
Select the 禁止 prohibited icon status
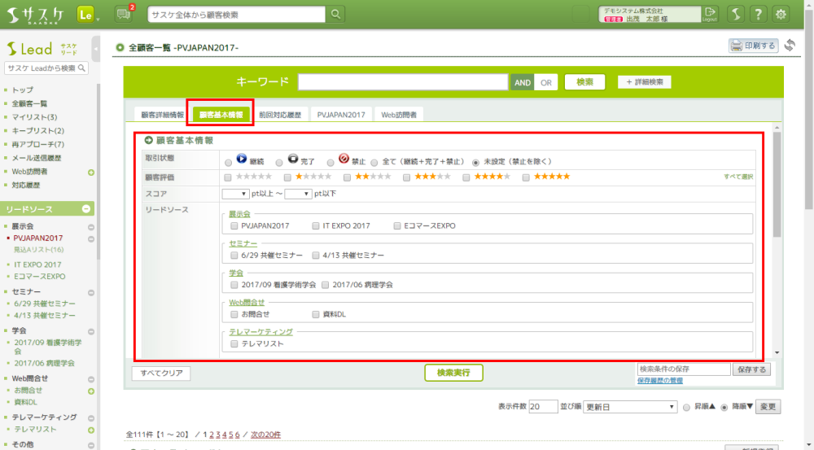click(344, 159)
